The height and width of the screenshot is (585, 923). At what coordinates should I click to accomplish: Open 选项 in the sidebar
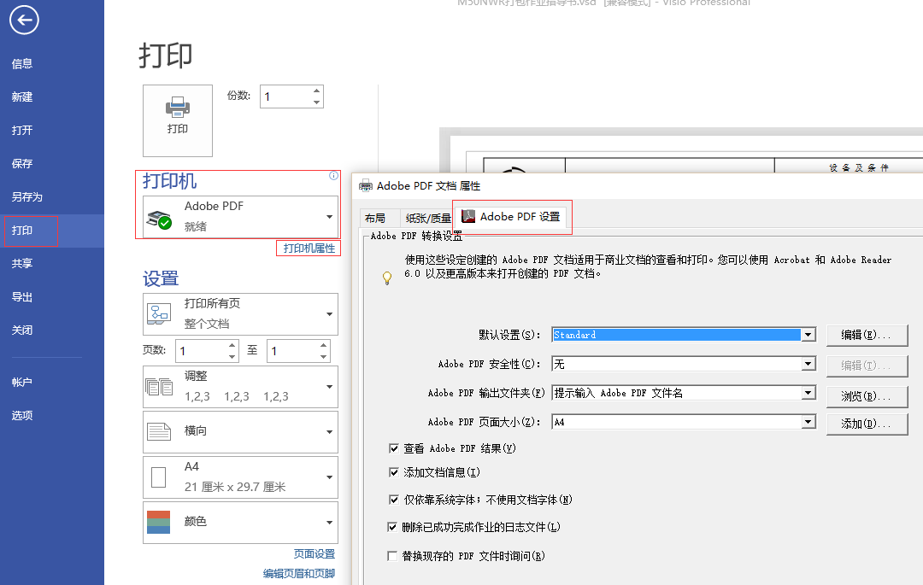tap(22, 416)
